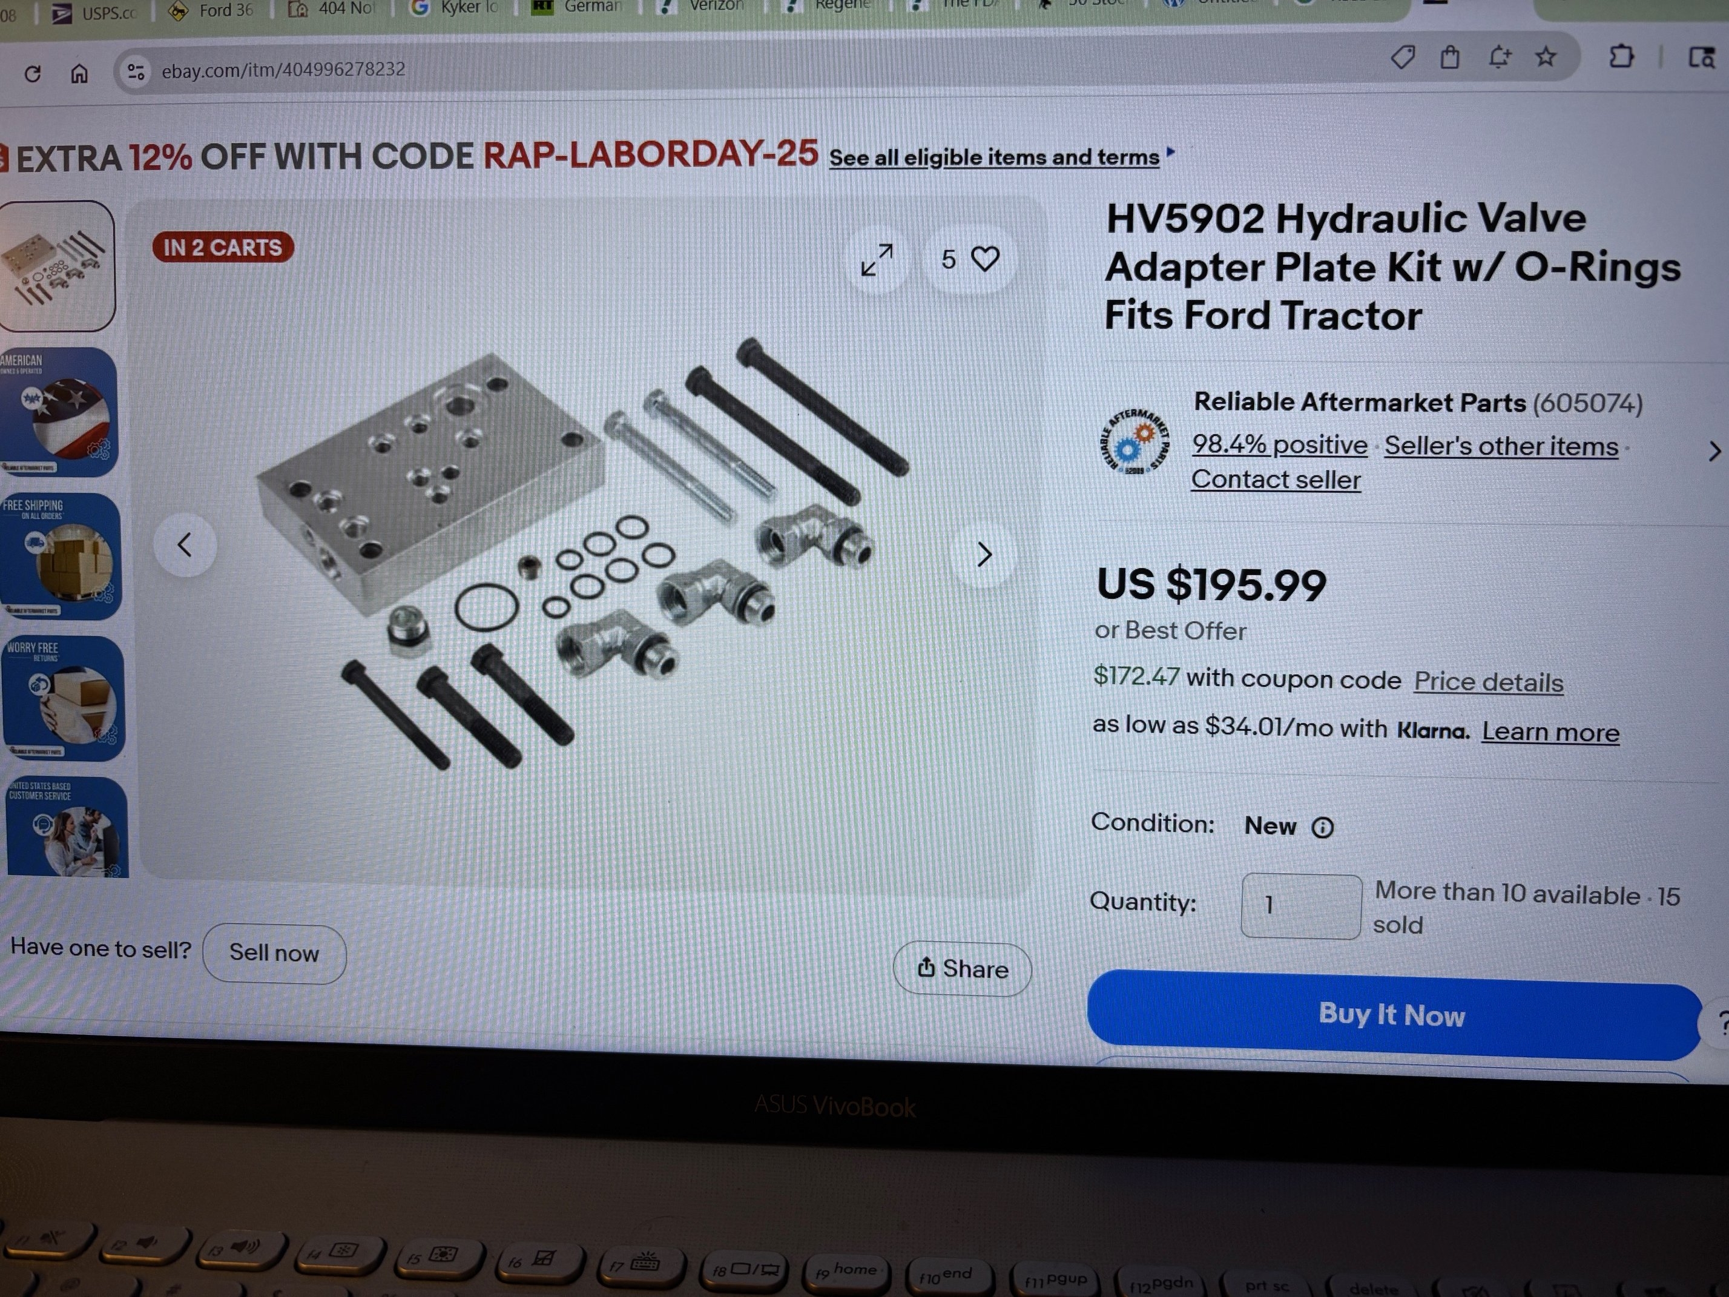Switch to the Ford 36 browser tab

[212, 10]
